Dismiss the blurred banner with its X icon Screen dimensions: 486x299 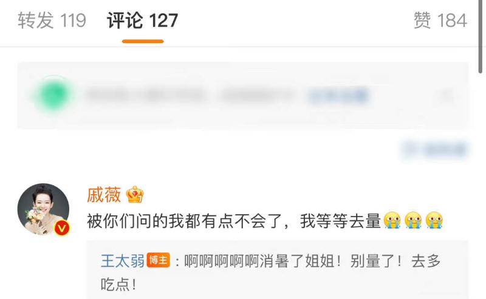tap(447, 95)
